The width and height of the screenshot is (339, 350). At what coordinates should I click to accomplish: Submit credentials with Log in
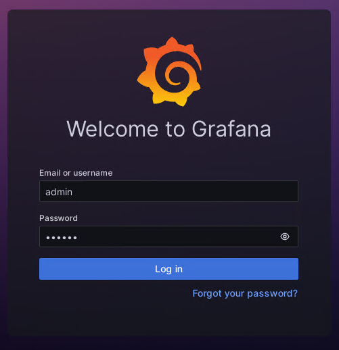coord(168,269)
